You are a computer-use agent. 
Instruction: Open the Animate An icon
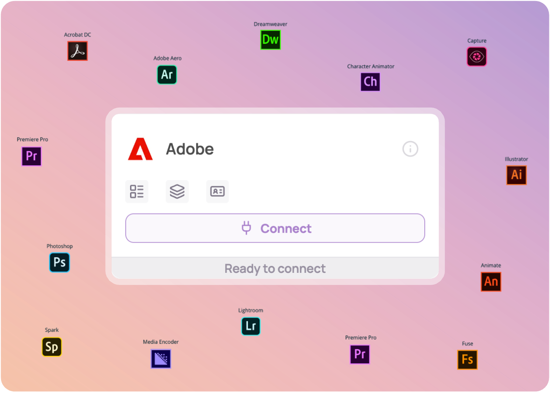point(491,282)
